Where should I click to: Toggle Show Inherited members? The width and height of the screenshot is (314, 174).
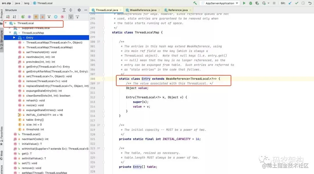click(23, 17)
